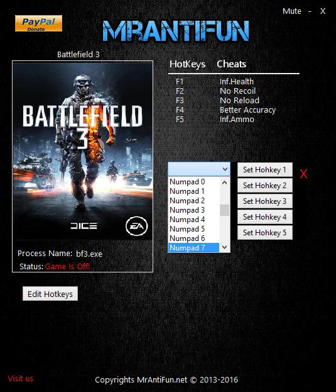Click the PayPal Donate button

38,23
